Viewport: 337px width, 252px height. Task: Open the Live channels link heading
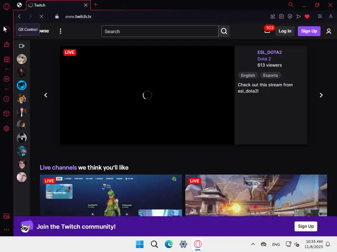coord(58,168)
